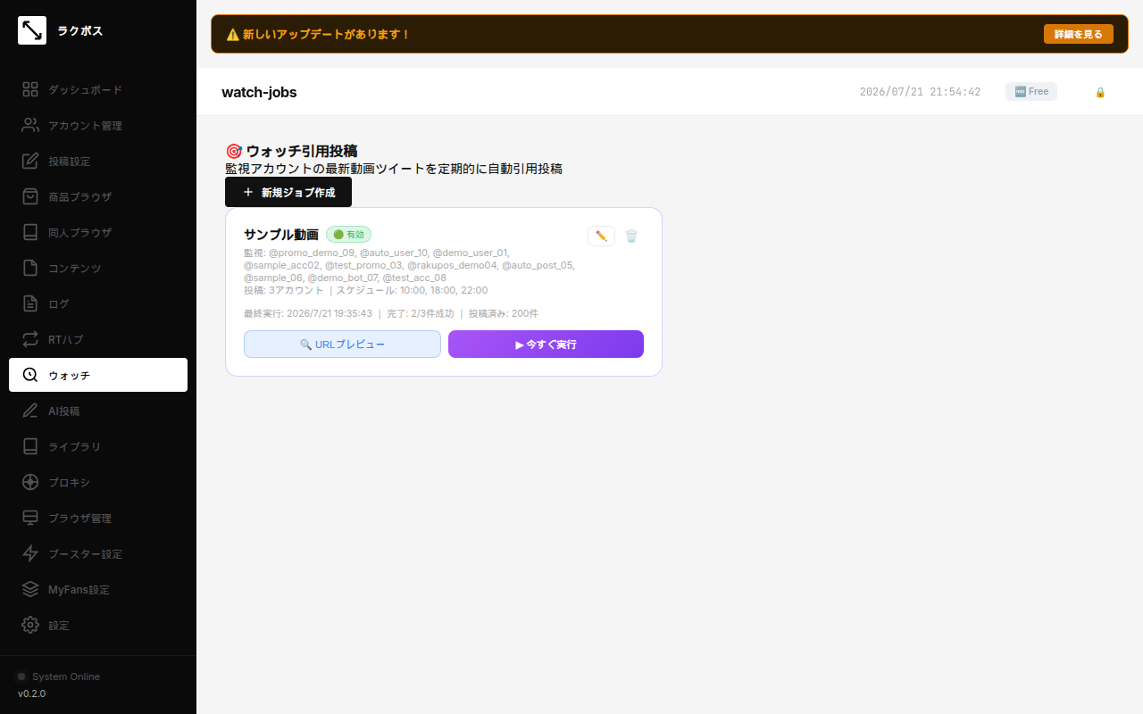Screen dimensions: 1143x714
Task: Click the Free plan badge
Action: point(1031,91)
